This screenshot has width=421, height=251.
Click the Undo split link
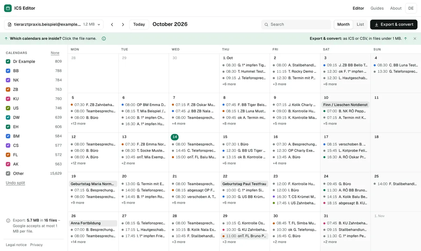pos(15,183)
